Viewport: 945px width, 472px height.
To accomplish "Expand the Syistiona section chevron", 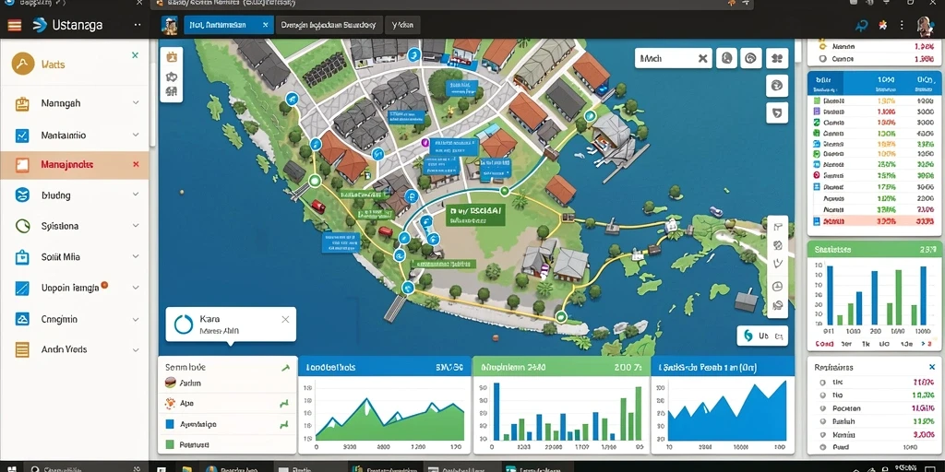I will coord(136,226).
